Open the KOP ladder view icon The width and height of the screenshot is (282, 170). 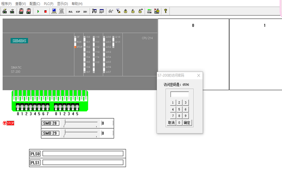[78, 11]
